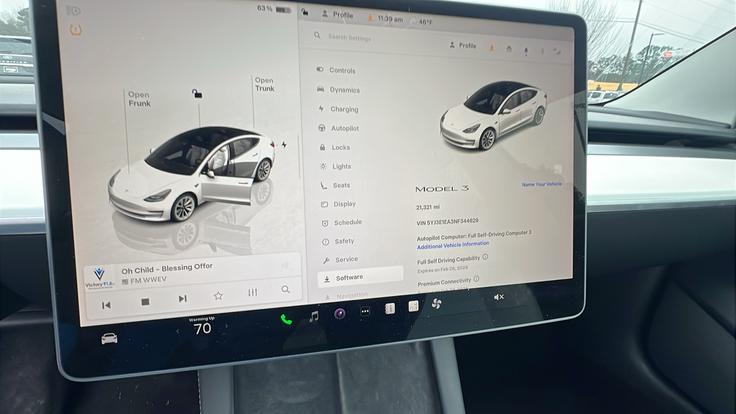Screen dimensions: 736x414
Task: Open climate controls via the fan icon
Action: [437, 304]
